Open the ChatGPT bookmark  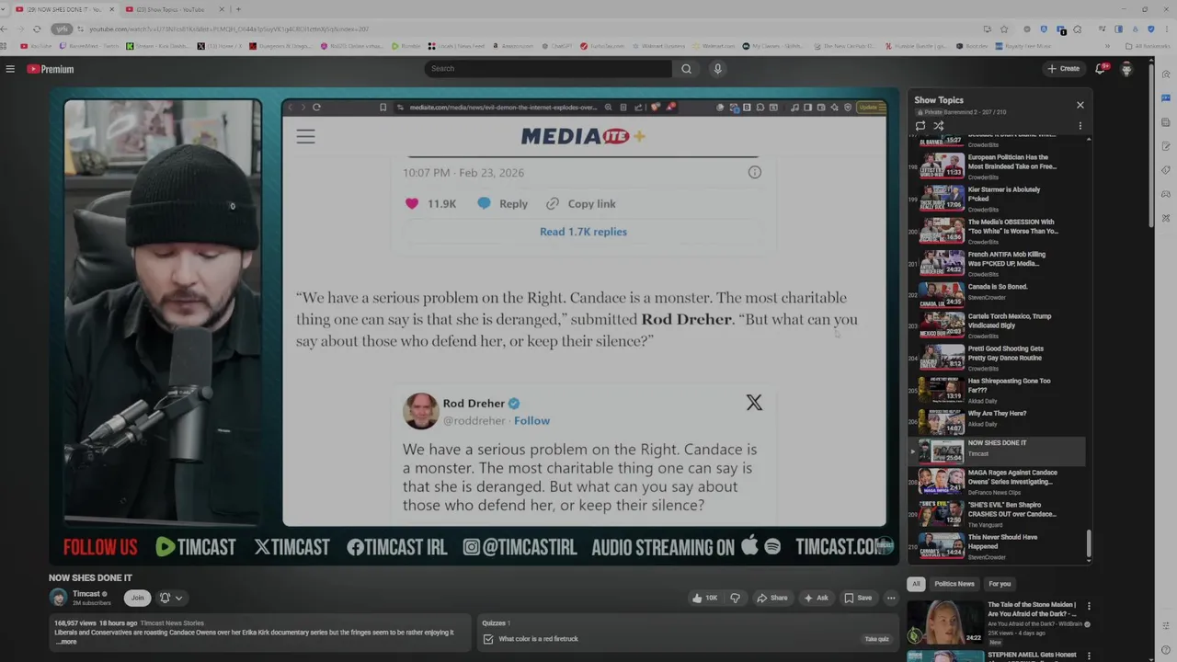tap(555, 46)
